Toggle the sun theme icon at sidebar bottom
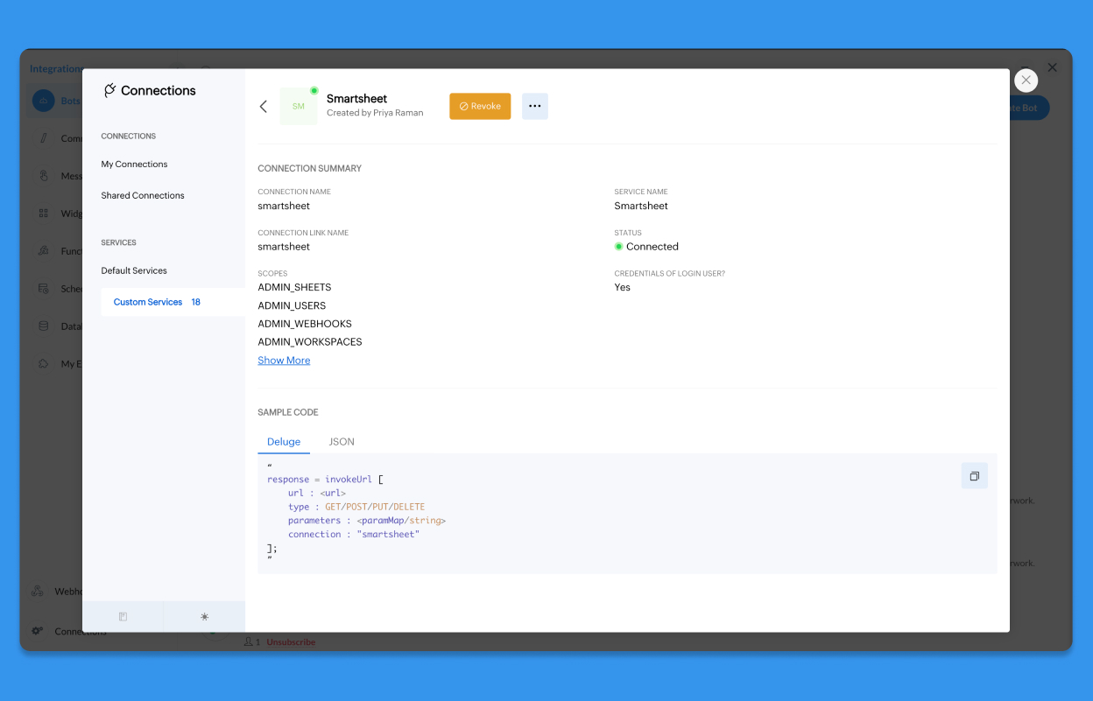Screen dimensions: 1093x701 205,616
